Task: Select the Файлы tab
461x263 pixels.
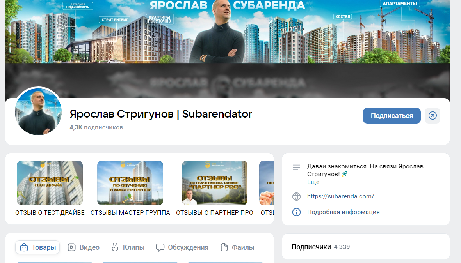Action: pyautogui.click(x=238, y=247)
